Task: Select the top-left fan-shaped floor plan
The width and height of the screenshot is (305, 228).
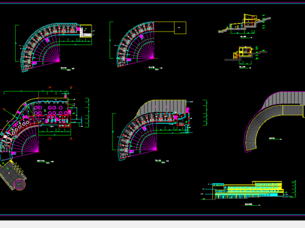Action: [x=56, y=47]
